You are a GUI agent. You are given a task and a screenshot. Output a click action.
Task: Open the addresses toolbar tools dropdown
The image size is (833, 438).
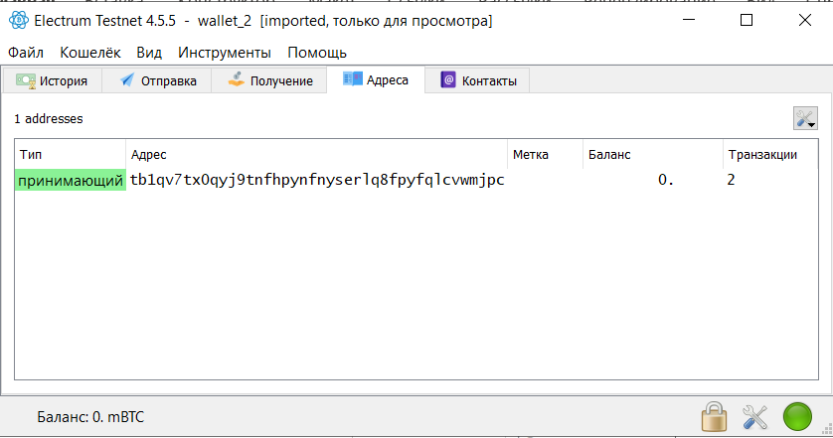[x=805, y=118]
